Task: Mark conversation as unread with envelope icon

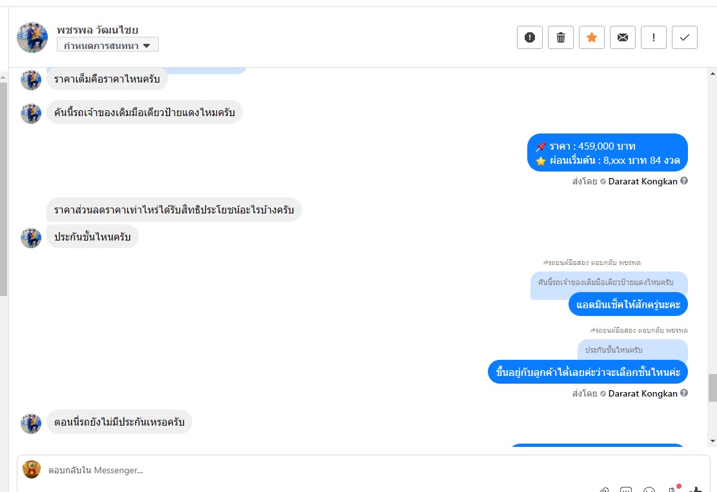Action: (623, 37)
